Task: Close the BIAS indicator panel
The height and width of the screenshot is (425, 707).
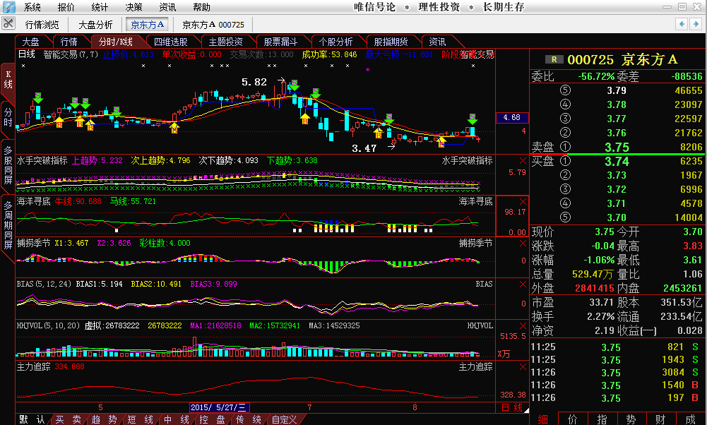Action: point(523,284)
